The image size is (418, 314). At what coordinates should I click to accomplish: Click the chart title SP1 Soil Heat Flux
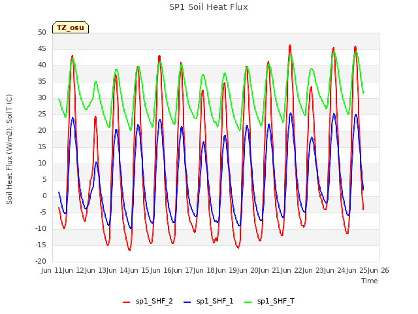pyautogui.click(x=208, y=7)
